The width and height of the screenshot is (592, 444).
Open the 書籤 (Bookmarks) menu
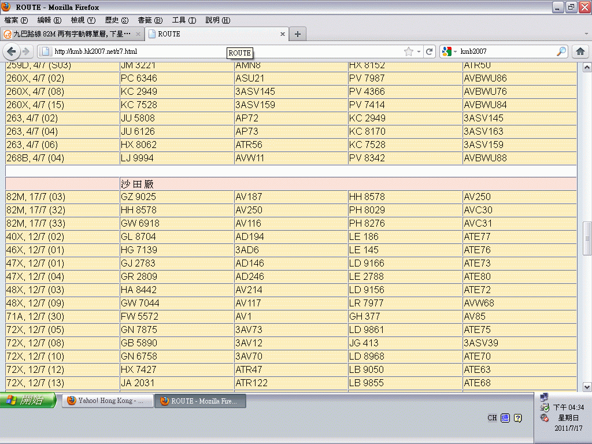150,20
